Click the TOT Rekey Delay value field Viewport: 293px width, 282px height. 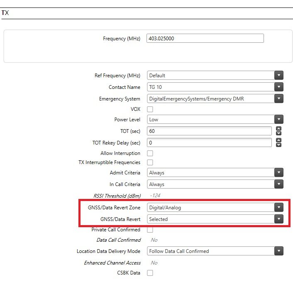[x=209, y=142]
